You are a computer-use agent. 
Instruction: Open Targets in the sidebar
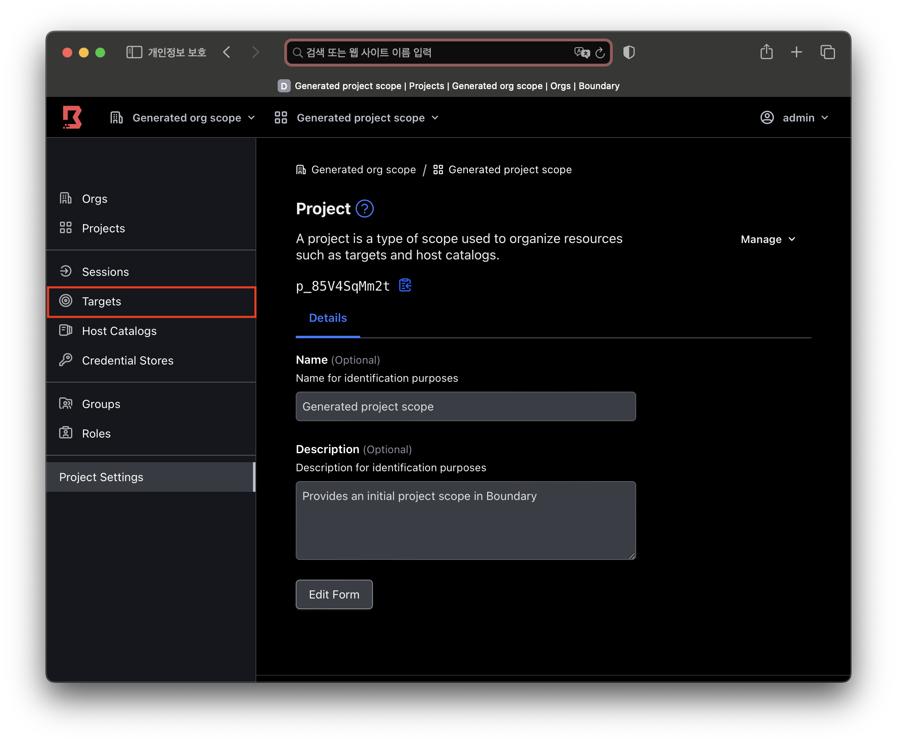point(101,301)
